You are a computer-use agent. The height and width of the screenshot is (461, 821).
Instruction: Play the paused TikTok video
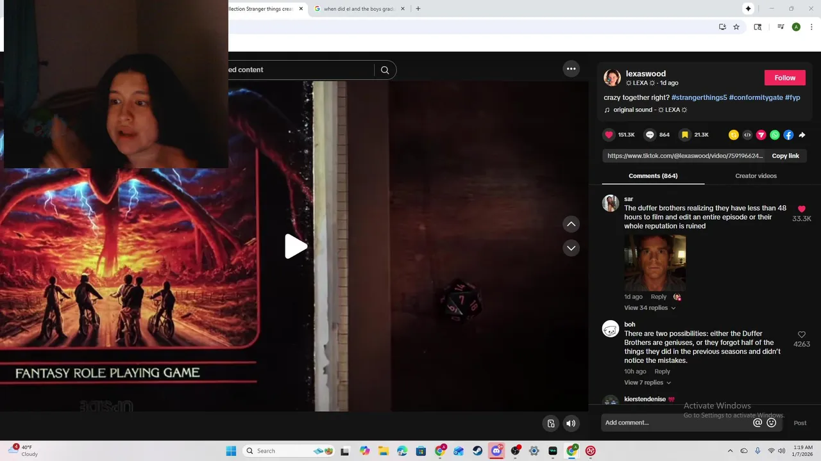pos(295,247)
